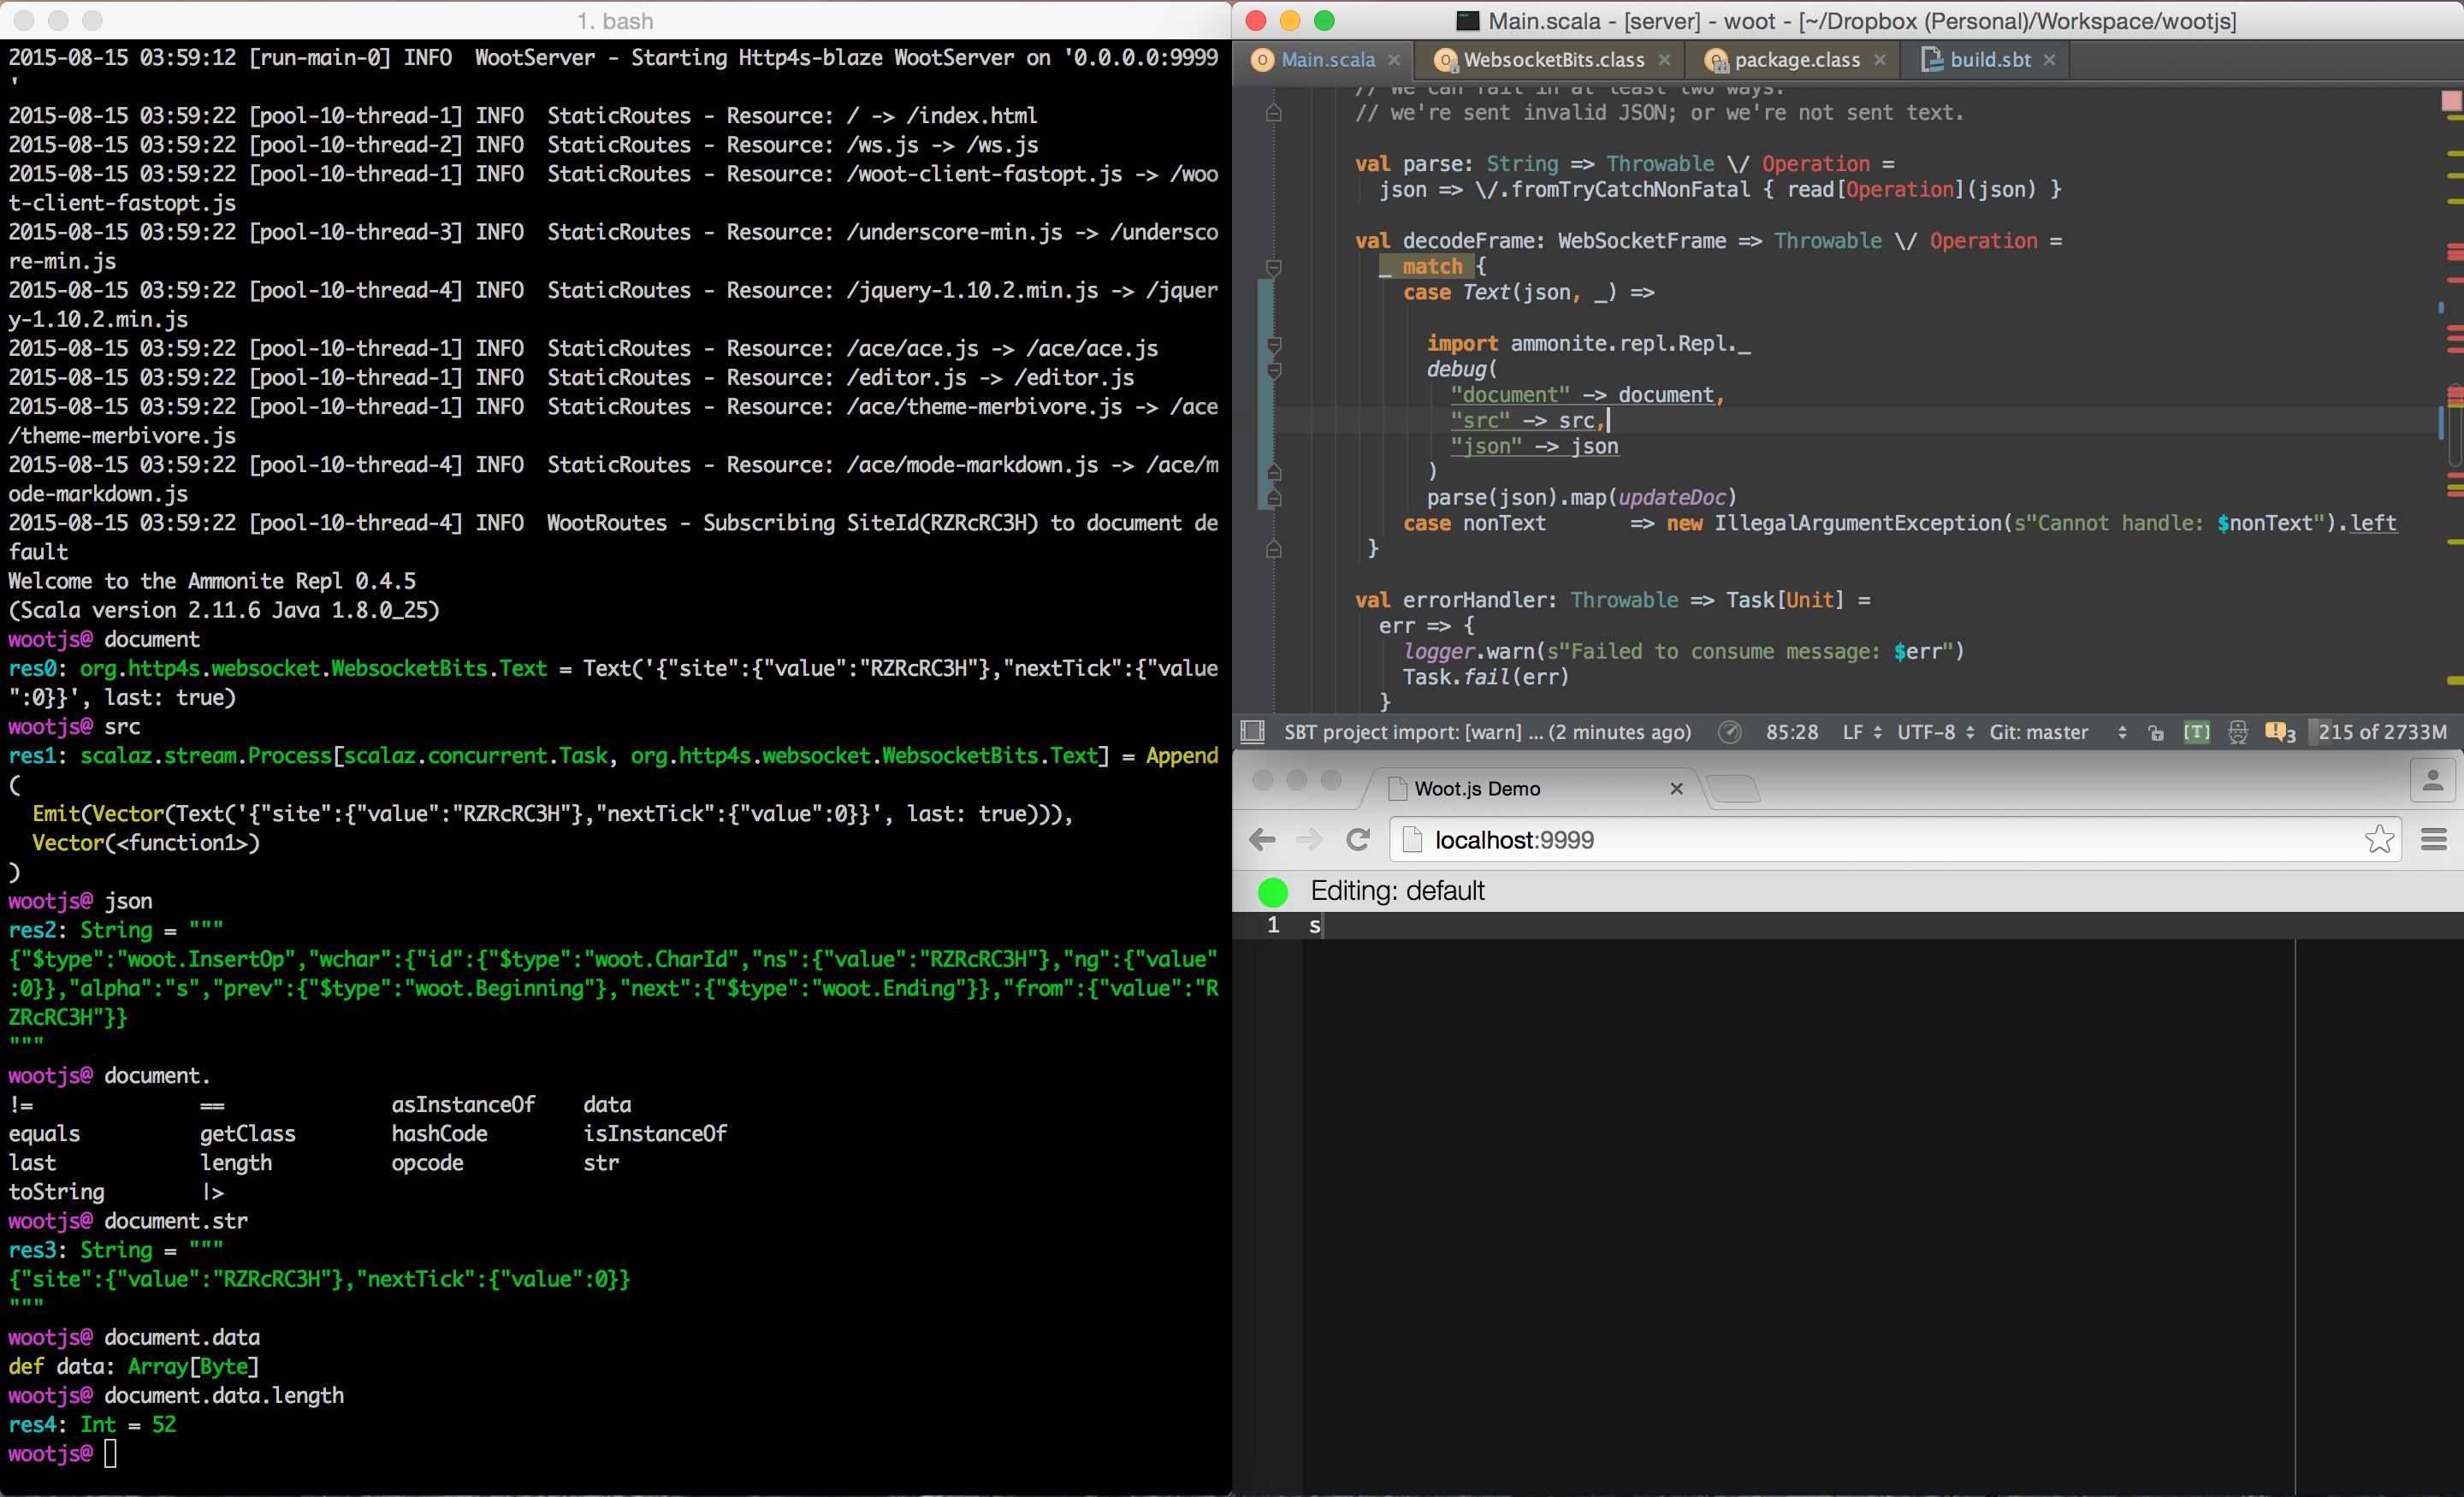The height and width of the screenshot is (1497, 2464).
Task: Click the Hector inspector icon
Action: click(2238, 732)
